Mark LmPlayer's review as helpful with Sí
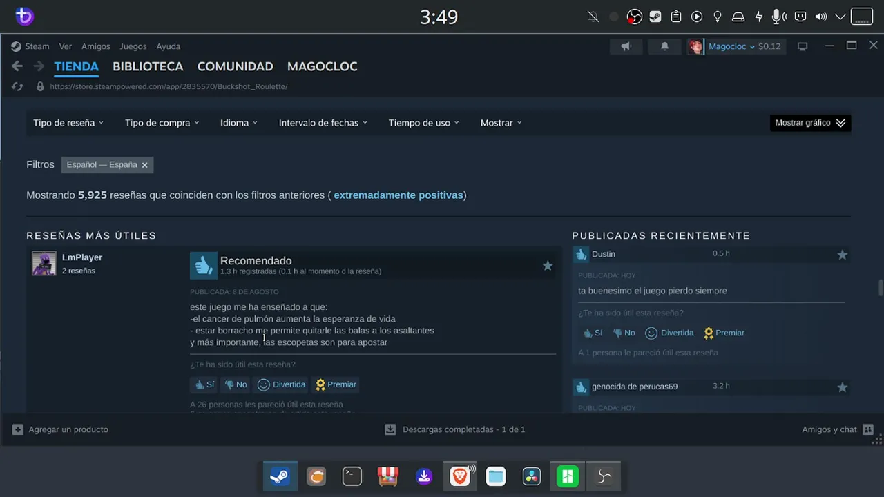Viewport: 884px width, 497px height. pos(204,384)
